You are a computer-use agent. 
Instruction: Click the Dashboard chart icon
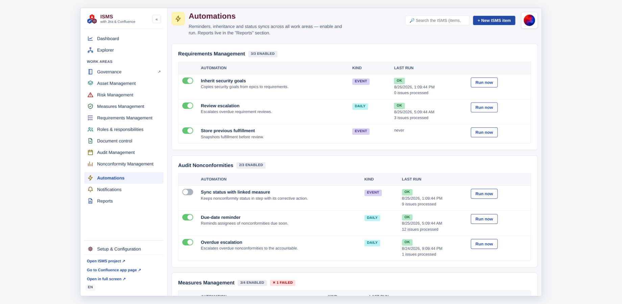click(x=90, y=39)
